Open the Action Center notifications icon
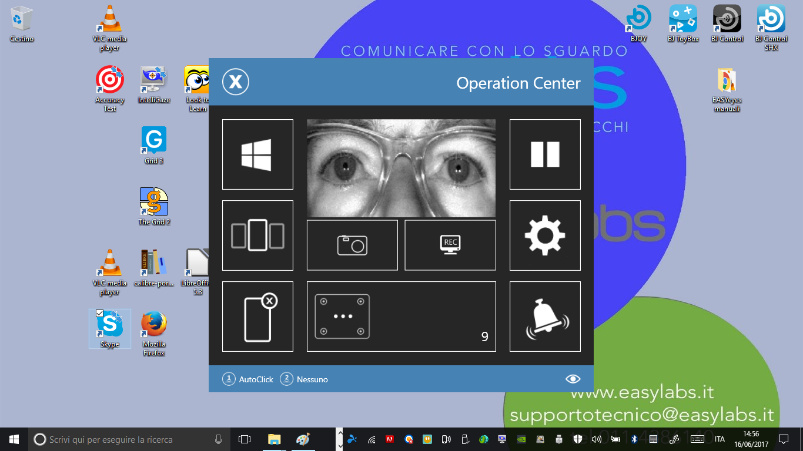 tap(784, 439)
